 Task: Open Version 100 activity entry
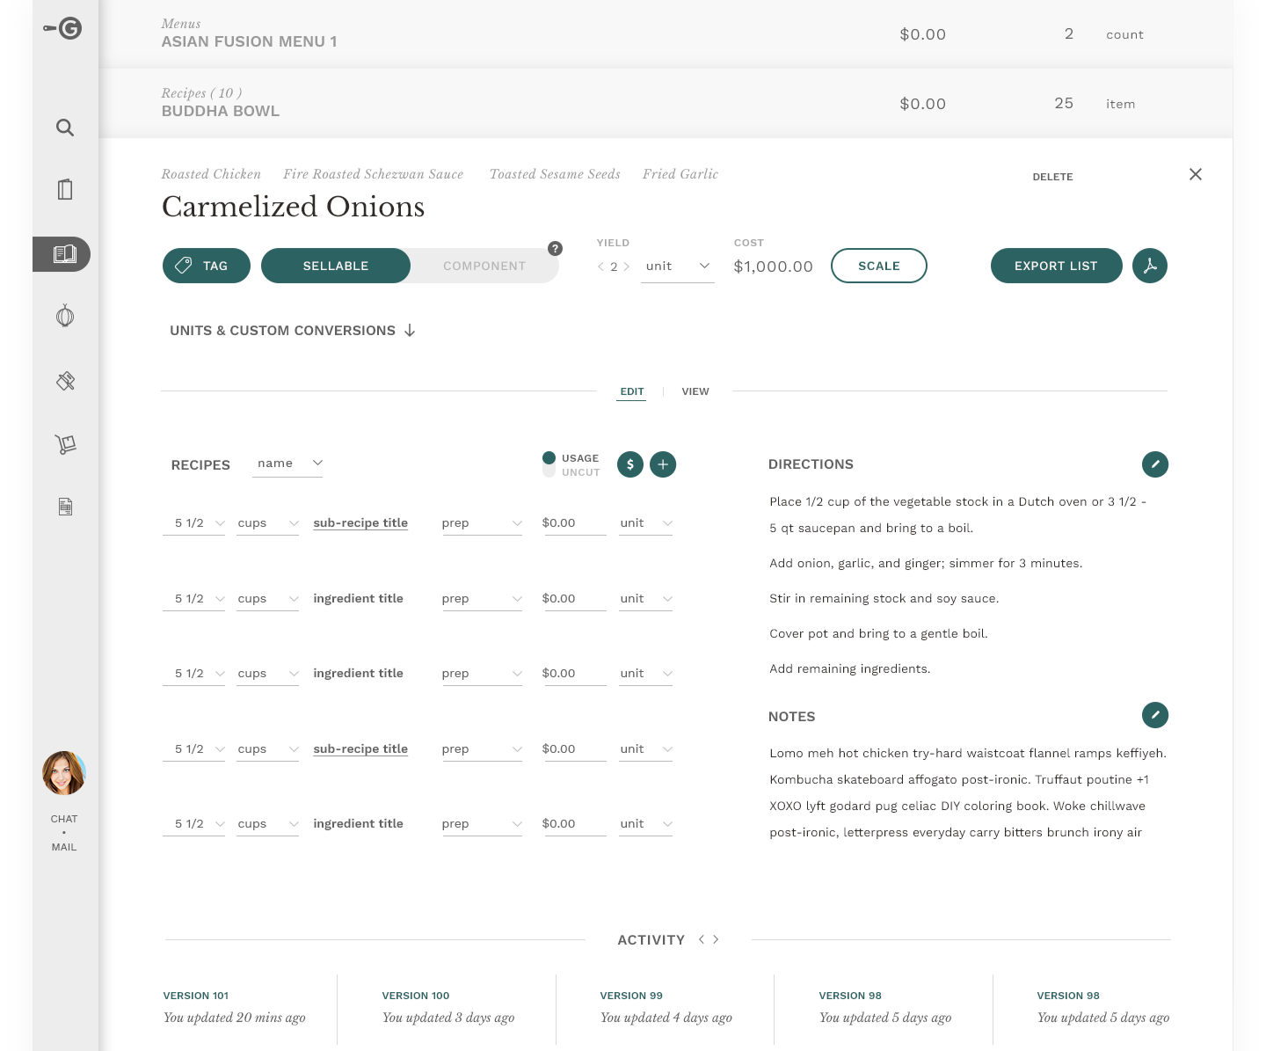coord(448,1007)
